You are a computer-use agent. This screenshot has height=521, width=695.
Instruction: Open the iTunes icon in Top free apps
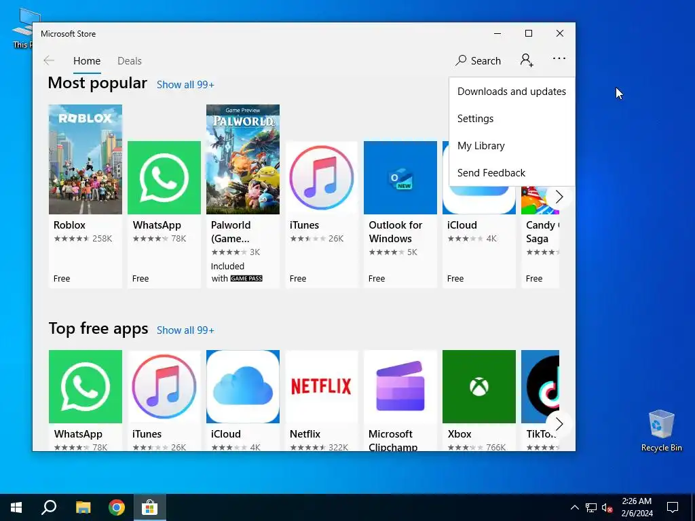click(164, 387)
